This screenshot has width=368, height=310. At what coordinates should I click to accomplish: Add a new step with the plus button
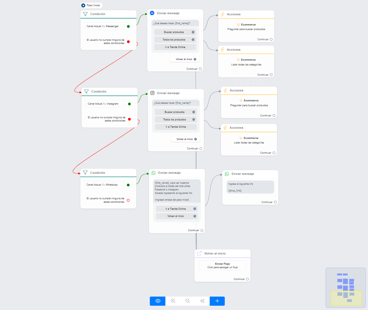(217, 301)
